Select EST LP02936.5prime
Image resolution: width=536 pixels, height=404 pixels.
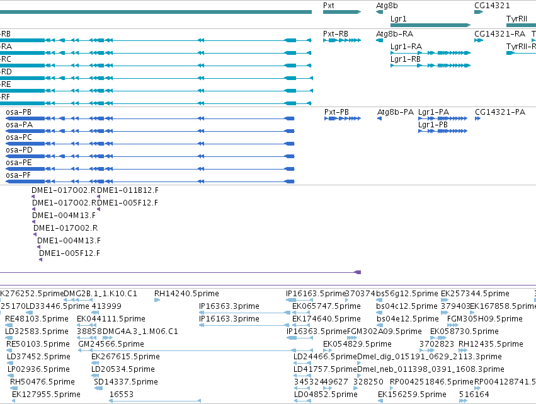[38, 369]
